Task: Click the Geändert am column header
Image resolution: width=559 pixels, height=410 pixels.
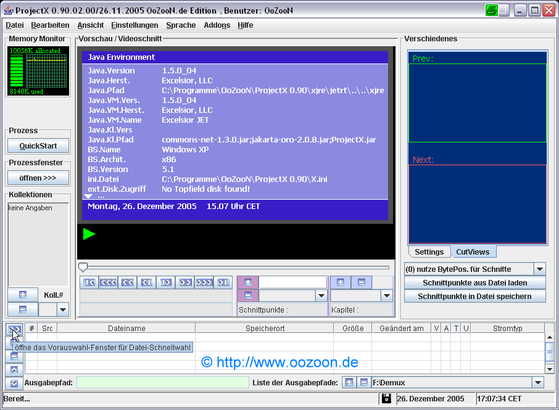Action: click(402, 329)
